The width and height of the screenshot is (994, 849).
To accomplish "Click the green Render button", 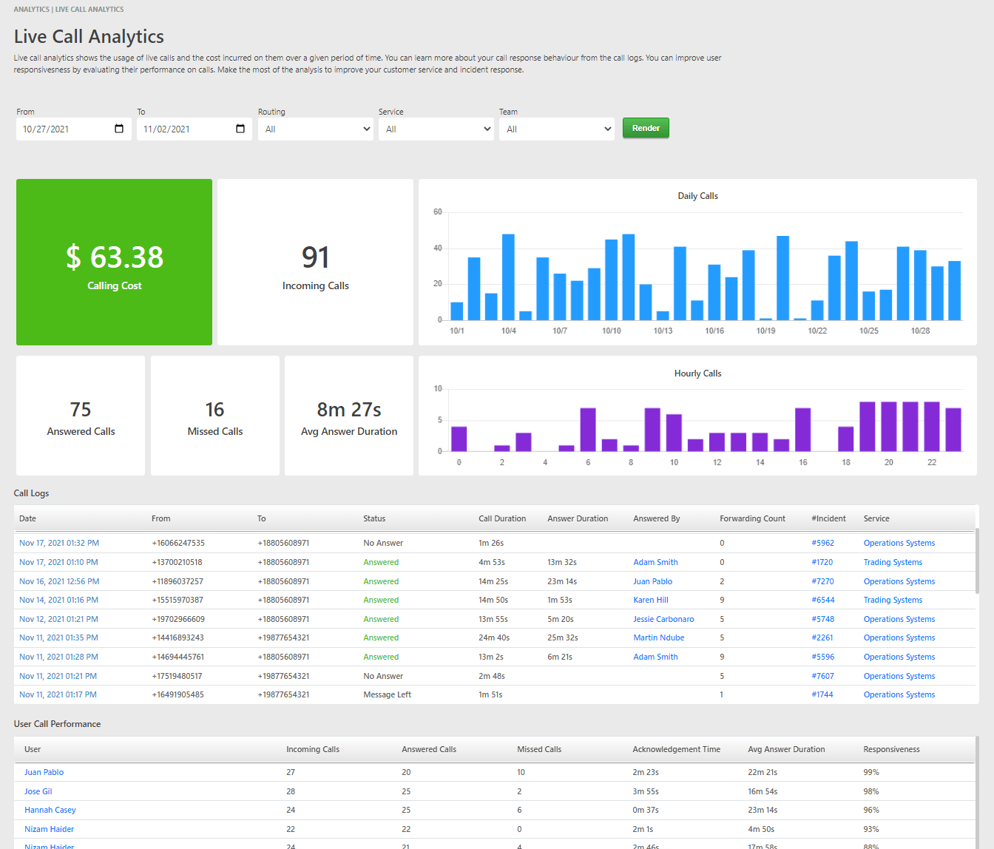I will tap(646, 128).
